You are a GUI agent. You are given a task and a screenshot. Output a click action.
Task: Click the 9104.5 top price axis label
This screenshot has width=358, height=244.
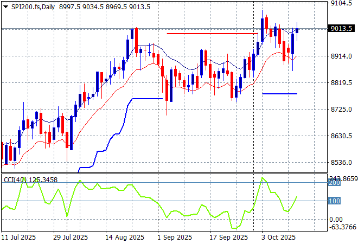342,3
